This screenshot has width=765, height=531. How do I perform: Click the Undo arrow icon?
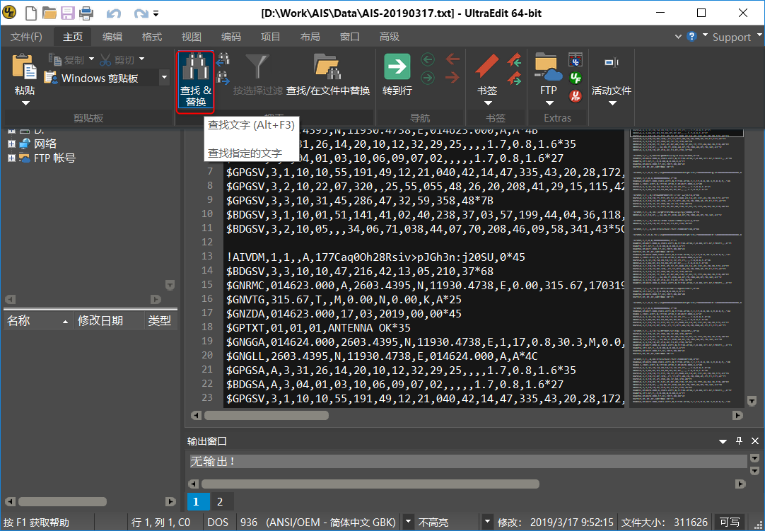114,13
